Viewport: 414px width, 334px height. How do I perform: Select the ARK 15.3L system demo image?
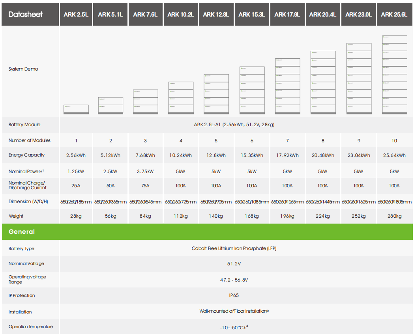click(252, 90)
